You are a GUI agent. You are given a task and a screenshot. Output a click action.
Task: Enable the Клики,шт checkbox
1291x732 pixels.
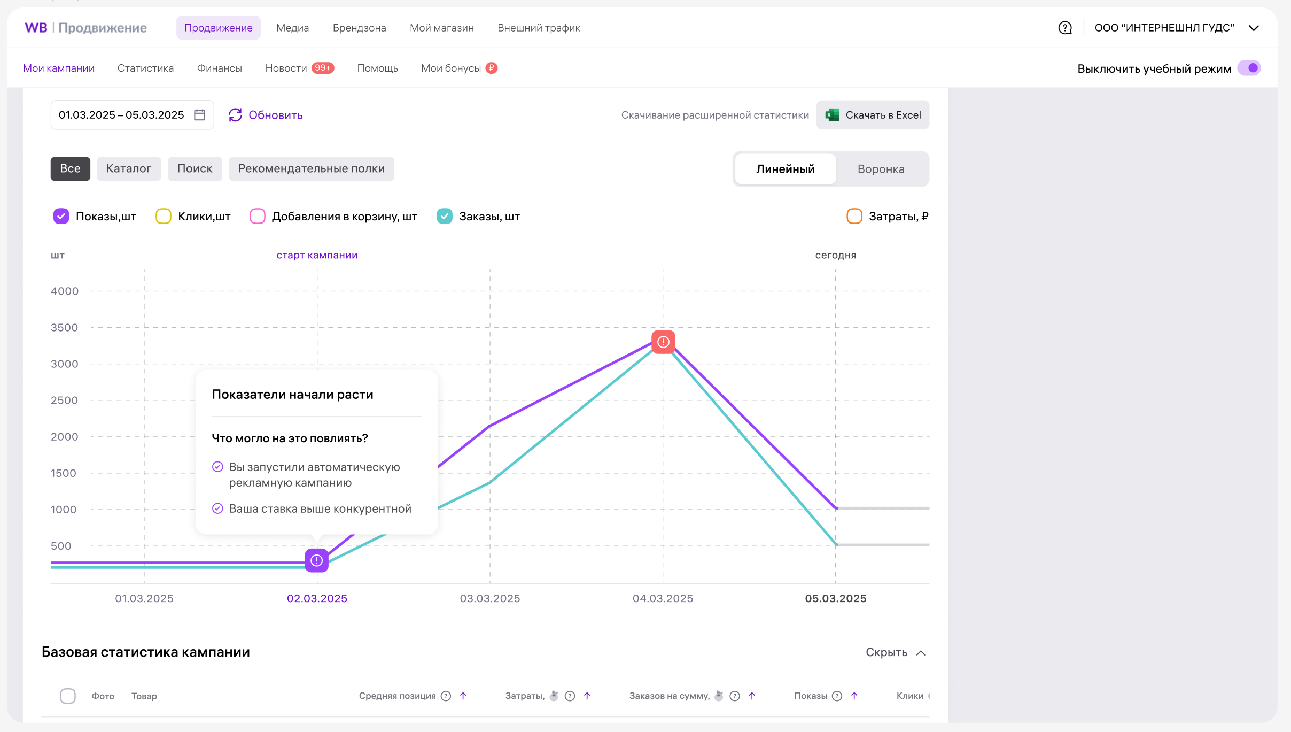(x=164, y=216)
